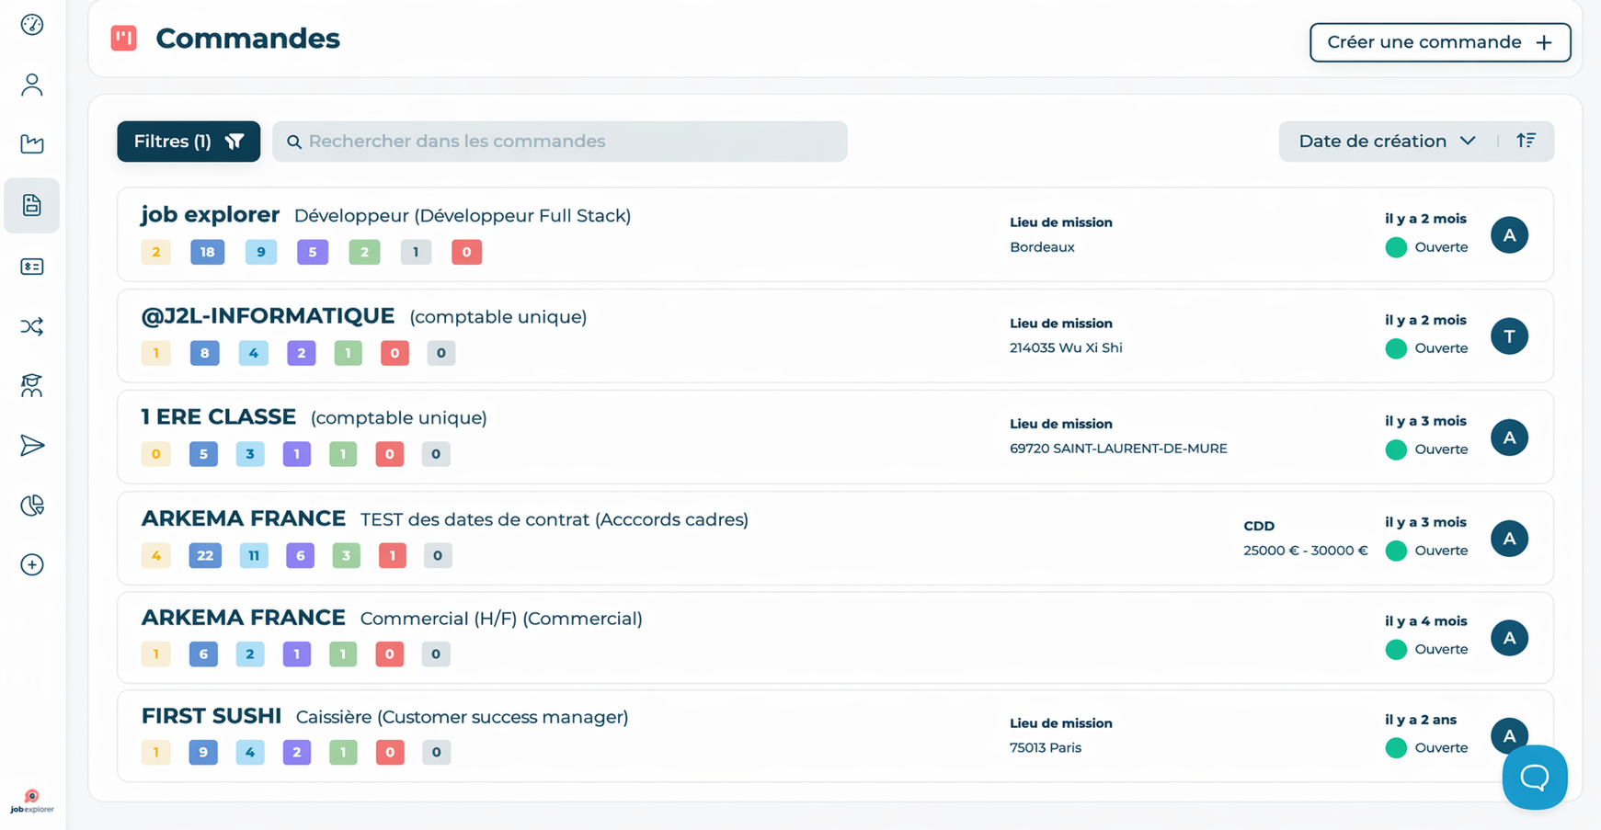Click "25000 € - 30000 €" salary range
Image resolution: width=1601 pixels, height=830 pixels.
pyautogui.click(x=1306, y=551)
